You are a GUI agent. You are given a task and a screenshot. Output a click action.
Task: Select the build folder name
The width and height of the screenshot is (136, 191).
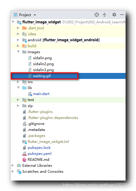point(32,46)
